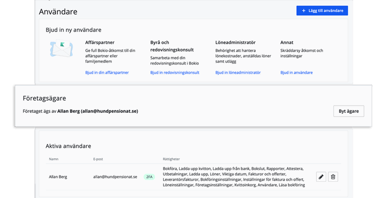Click the Annat heading
Screen dimensions: 387x198
287,43
